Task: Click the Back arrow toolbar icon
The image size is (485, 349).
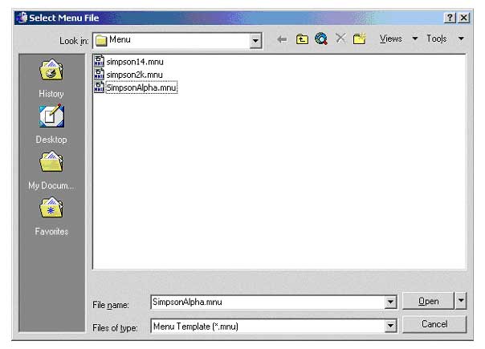Action: pyautogui.click(x=283, y=39)
